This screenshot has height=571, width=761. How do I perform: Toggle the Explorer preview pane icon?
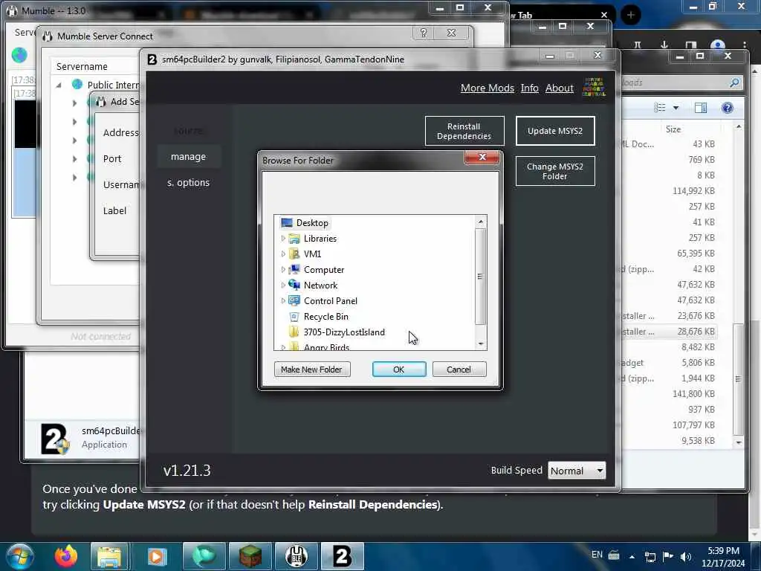[701, 108]
